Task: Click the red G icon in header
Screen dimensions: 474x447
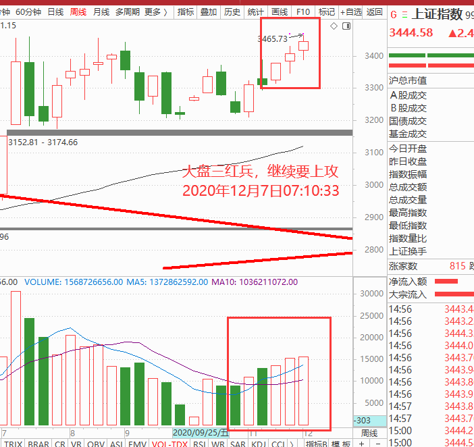Action: pos(393,14)
